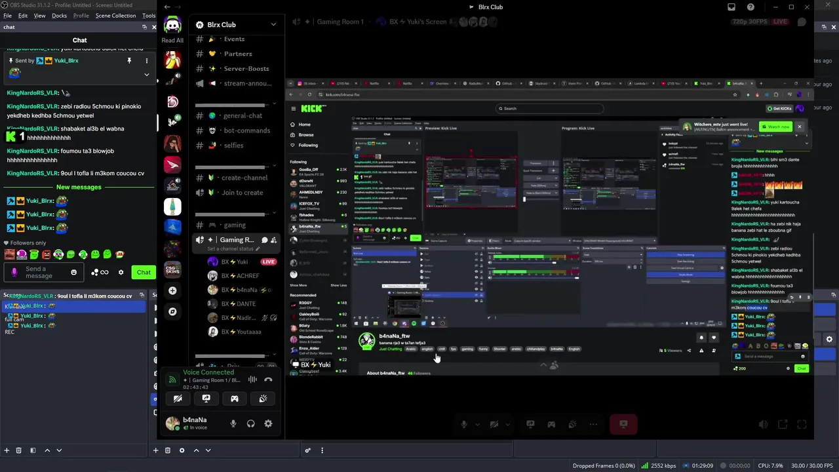Open the Docks menu in OBS

(59, 16)
